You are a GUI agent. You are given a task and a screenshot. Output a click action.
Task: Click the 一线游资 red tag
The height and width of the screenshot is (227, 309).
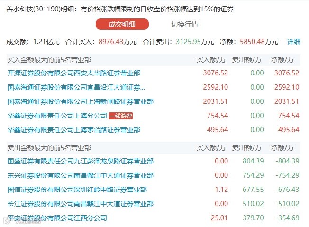pyautogui.click(x=121, y=116)
